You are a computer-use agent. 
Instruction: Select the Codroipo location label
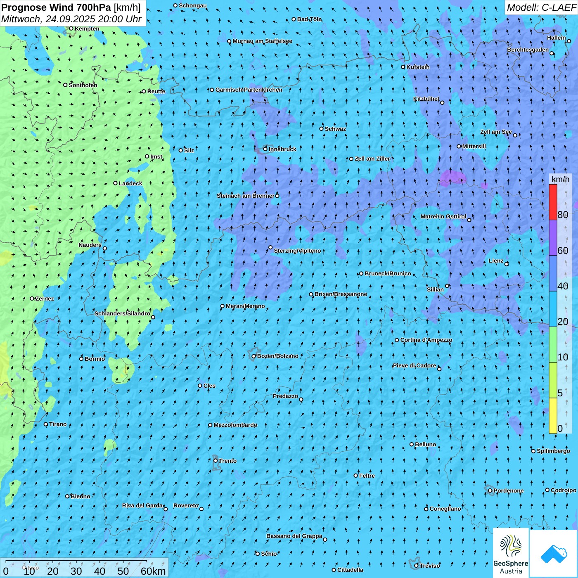(x=564, y=490)
